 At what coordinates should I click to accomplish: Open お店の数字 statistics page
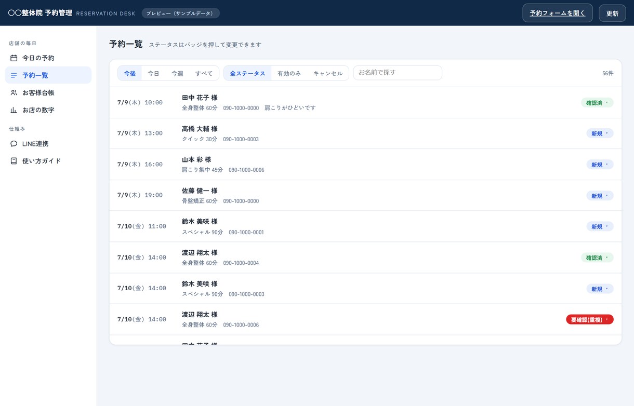48,110
